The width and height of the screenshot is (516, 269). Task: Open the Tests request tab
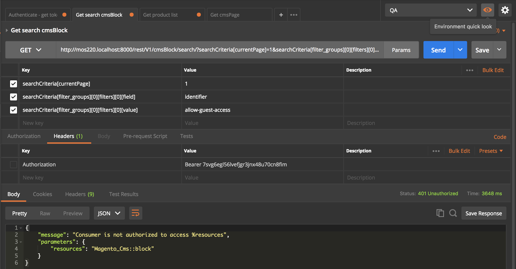(186, 136)
